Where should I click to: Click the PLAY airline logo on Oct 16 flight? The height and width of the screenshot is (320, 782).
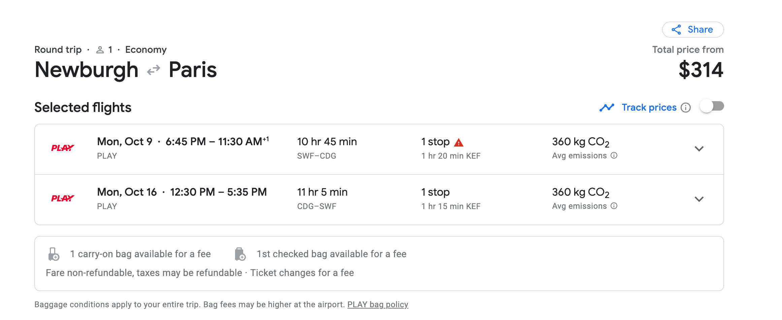pyautogui.click(x=63, y=198)
